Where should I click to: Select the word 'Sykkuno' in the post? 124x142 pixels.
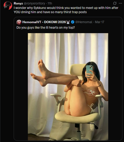point(40,8)
